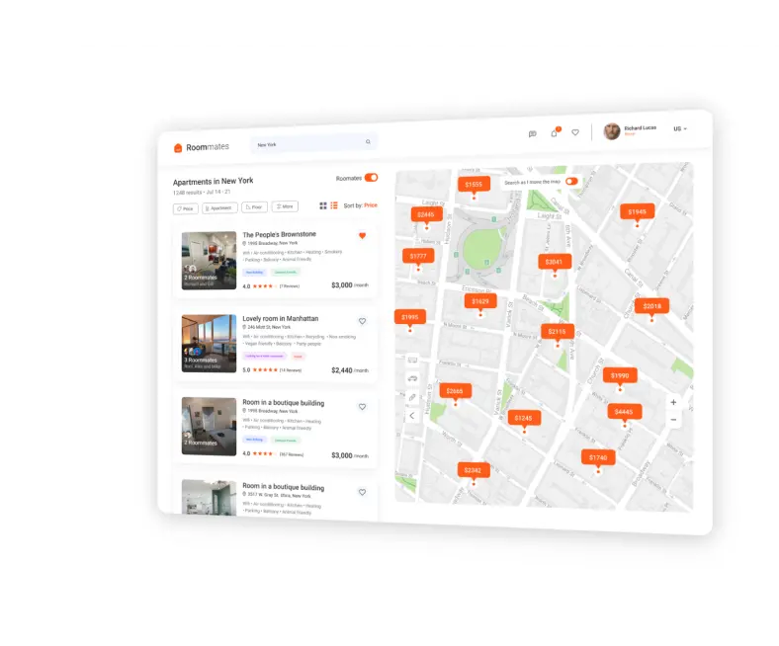Turn off the Roommates toggle
The image size is (779, 646).
(x=371, y=177)
